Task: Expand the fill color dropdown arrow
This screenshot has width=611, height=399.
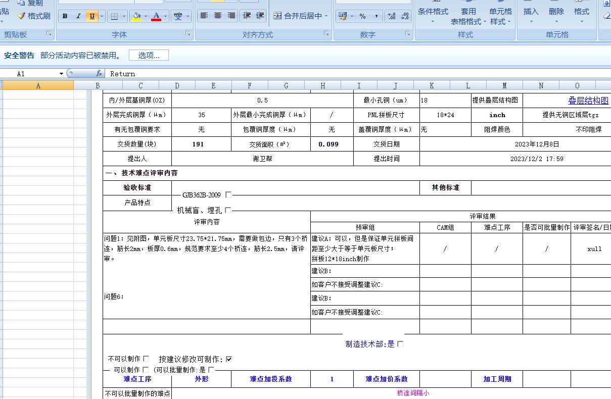Action: (x=146, y=16)
